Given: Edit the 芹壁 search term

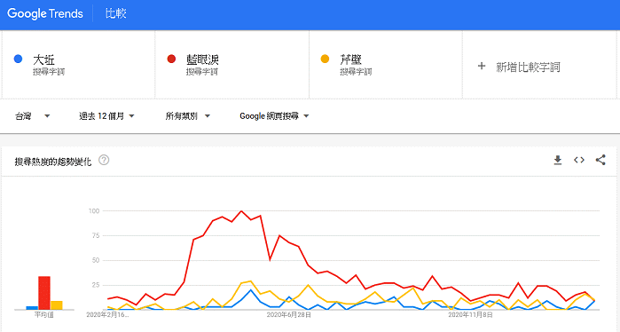Looking at the screenshot, I should pyautogui.click(x=350, y=59).
